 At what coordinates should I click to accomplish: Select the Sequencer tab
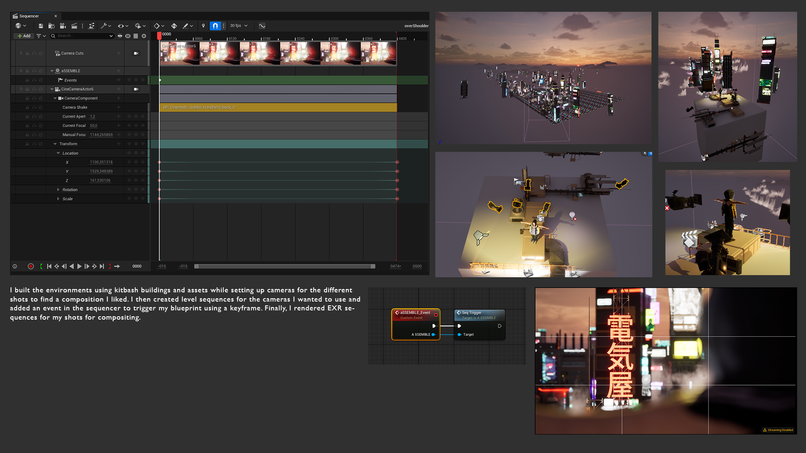click(29, 16)
